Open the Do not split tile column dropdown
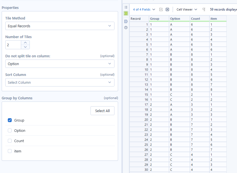 click(x=60, y=64)
